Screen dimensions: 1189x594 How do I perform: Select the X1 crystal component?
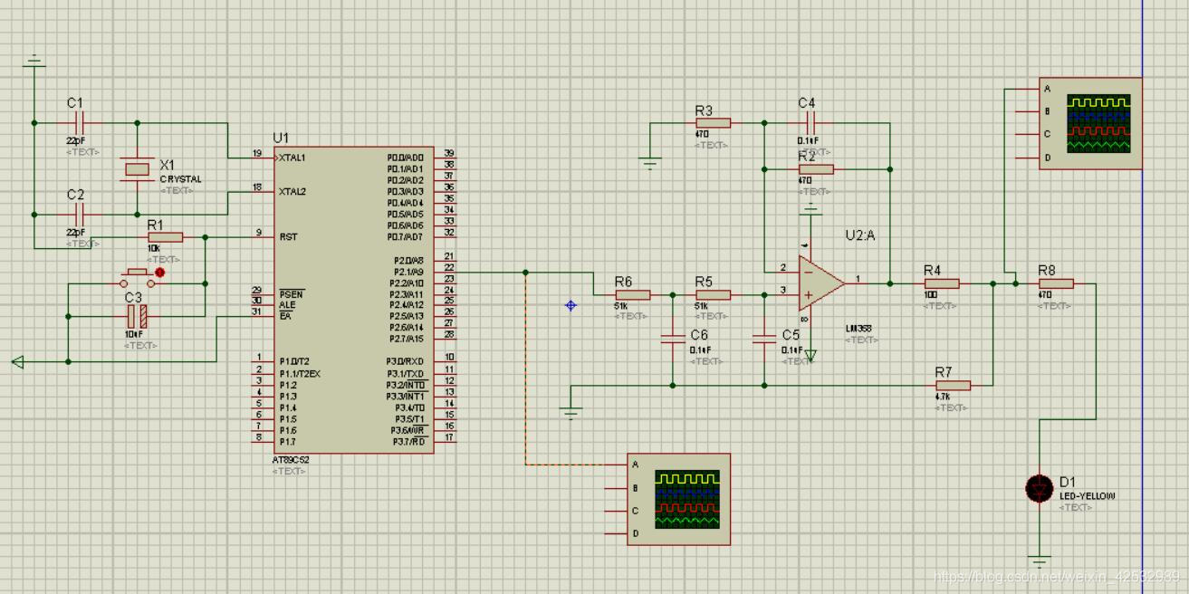point(137,169)
